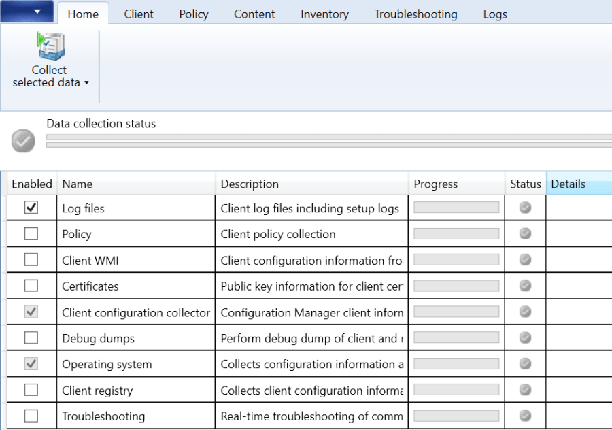Click the Data collection status gear icon
Viewport: 612px width, 430px height.
click(22, 141)
